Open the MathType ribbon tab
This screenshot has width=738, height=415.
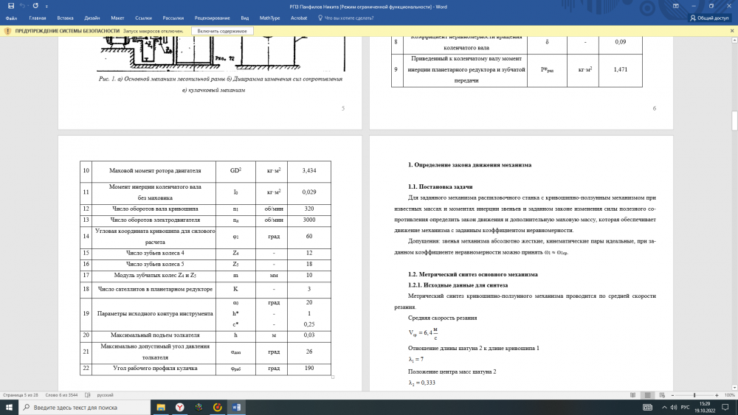click(x=269, y=18)
